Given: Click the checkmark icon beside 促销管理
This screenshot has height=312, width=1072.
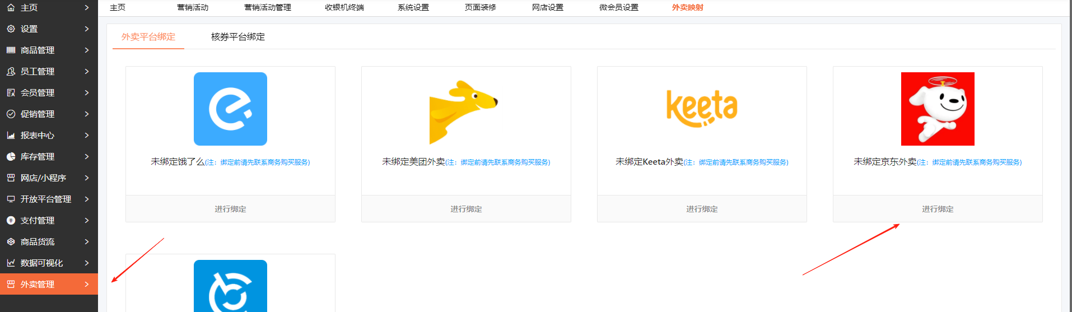Looking at the screenshot, I should [11, 114].
